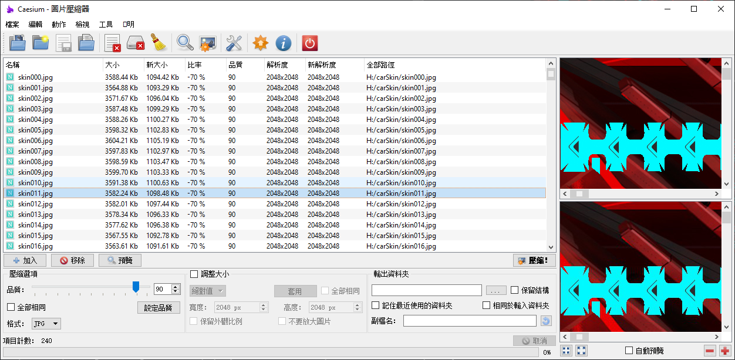Click the upper preview horizontal scrollbar
The image size is (735, 360).
tap(641, 193)
